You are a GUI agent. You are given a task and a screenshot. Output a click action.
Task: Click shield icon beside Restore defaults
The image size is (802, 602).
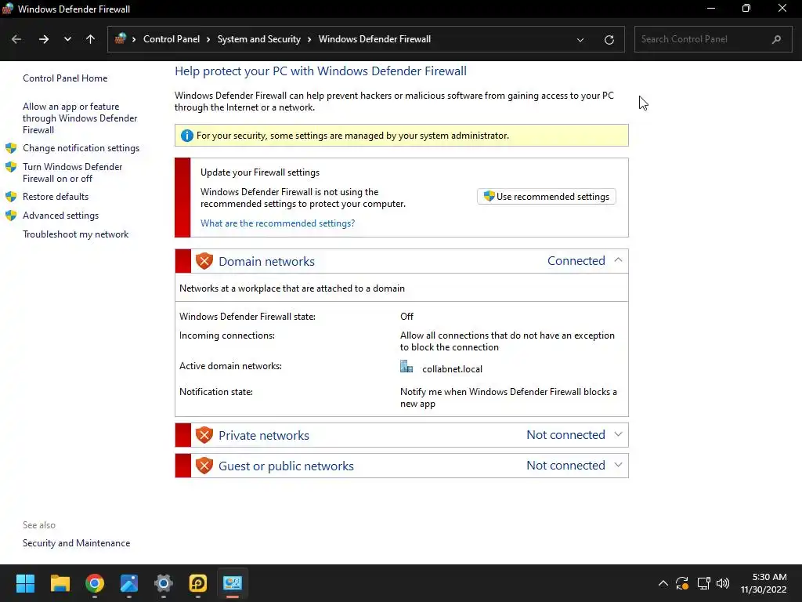[x=11, y=197]
